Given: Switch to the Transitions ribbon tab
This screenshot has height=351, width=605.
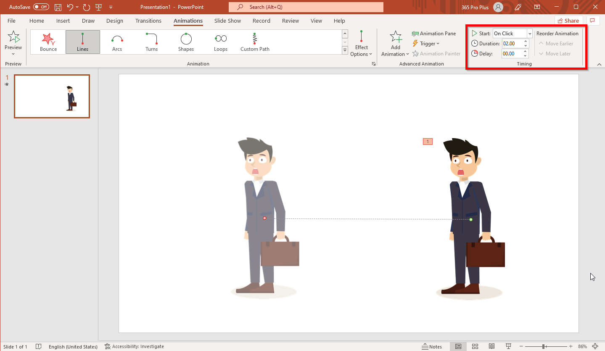Looking at the screenshot, I should 148,21.
